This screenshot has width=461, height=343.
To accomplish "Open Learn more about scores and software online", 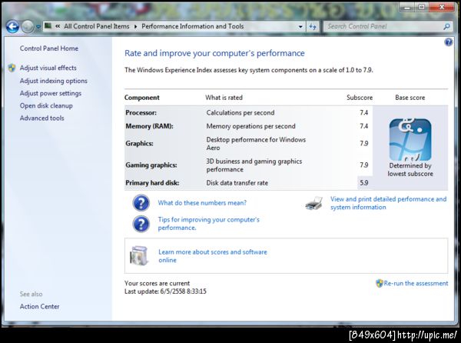I will (x=213, y=256).
